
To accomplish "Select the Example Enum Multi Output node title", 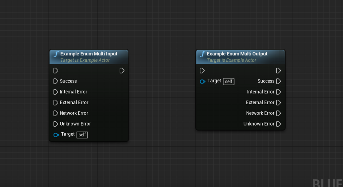I will (237, 54).
